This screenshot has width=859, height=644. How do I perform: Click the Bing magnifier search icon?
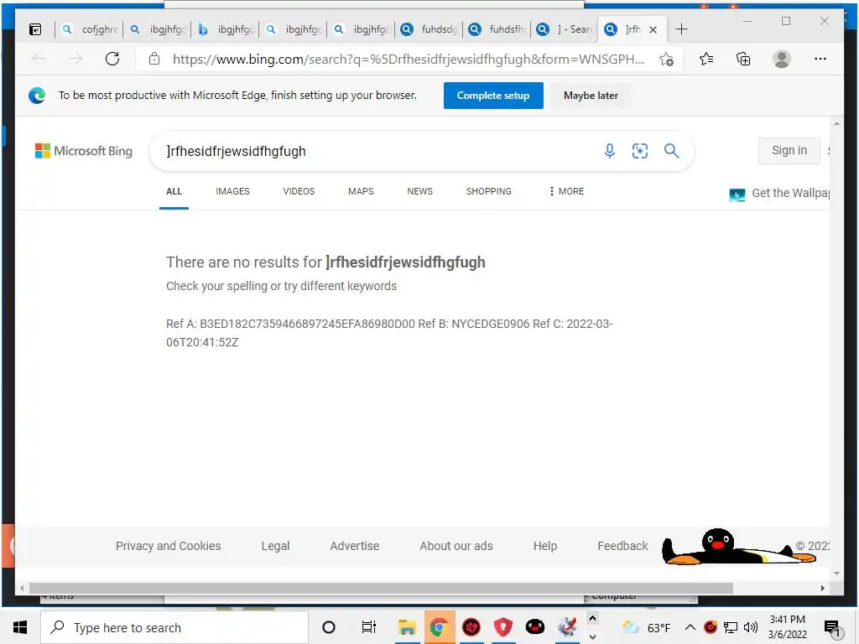672,151
